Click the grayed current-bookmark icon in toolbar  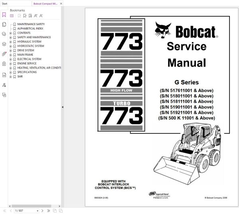point(19,16)
